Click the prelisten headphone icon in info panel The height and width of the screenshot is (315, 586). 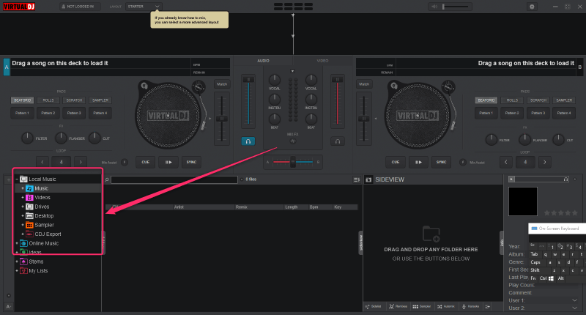565,179
